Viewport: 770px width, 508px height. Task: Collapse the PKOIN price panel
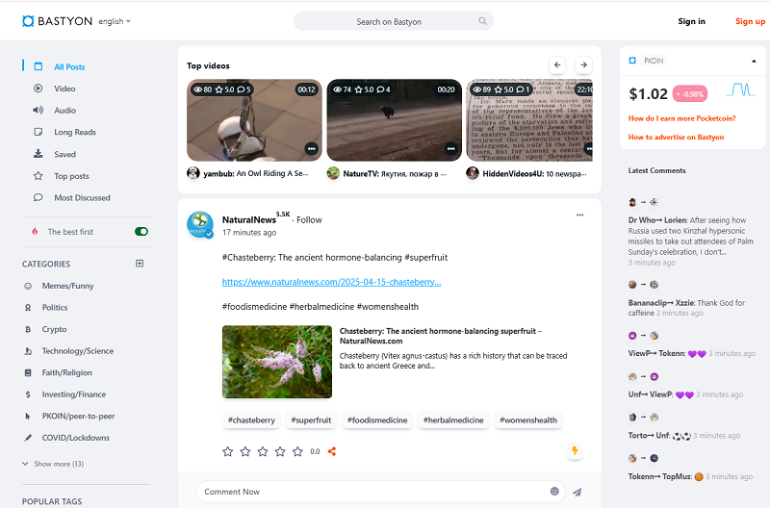click(754, 61)
